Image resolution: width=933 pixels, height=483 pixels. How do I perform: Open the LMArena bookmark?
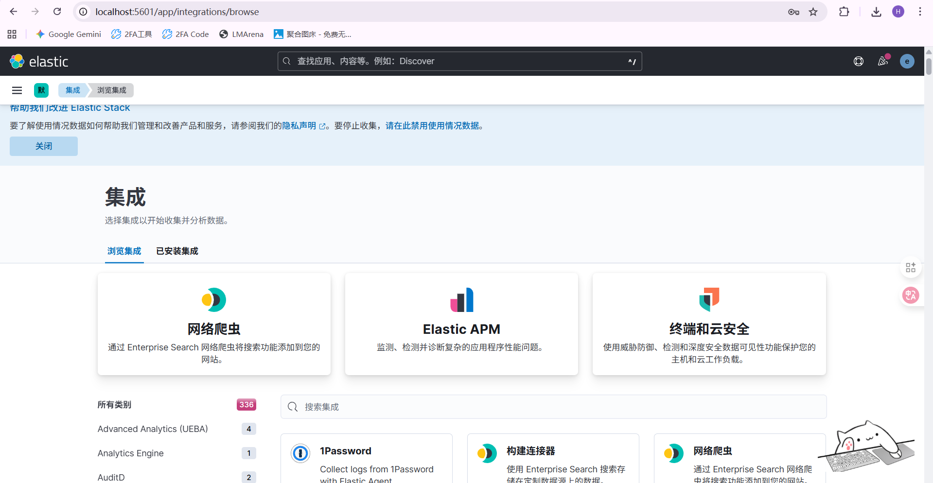coord(241,34)
